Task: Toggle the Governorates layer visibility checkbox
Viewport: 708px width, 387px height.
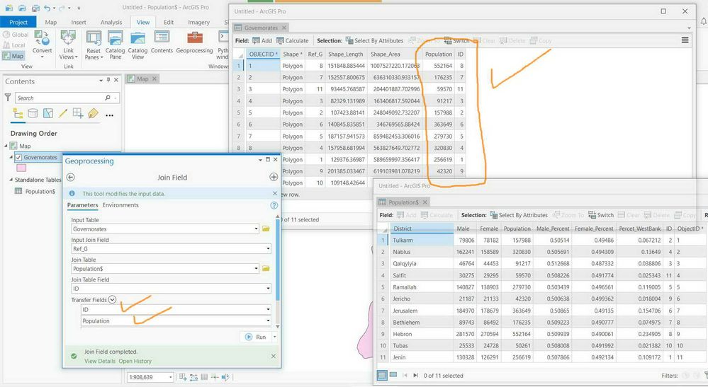Action: tap(18, 157)
